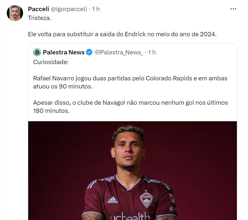The width and height of the screenshot is (248, 220).
Task: Click Pacceli's profile picture avatar
Action: coord(15,13)
